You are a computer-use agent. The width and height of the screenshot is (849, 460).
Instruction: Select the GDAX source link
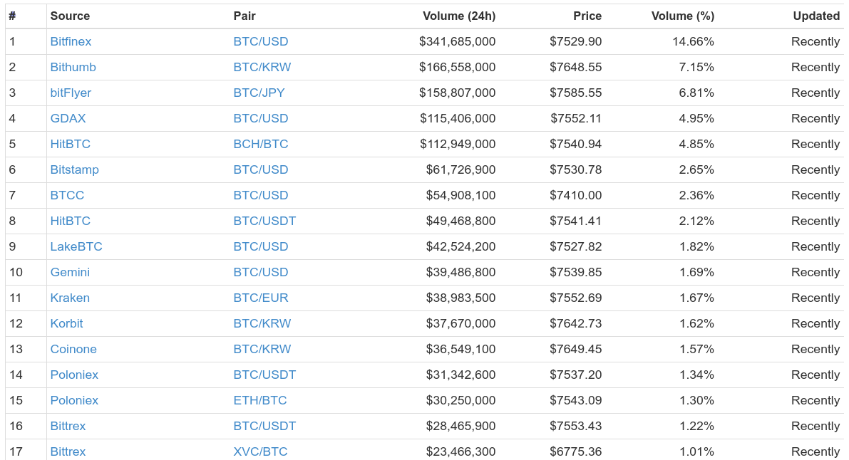[68, 118]
